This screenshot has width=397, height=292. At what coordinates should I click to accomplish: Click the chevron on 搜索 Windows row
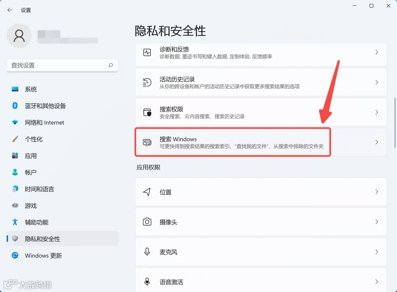click(x=377, y=142)
